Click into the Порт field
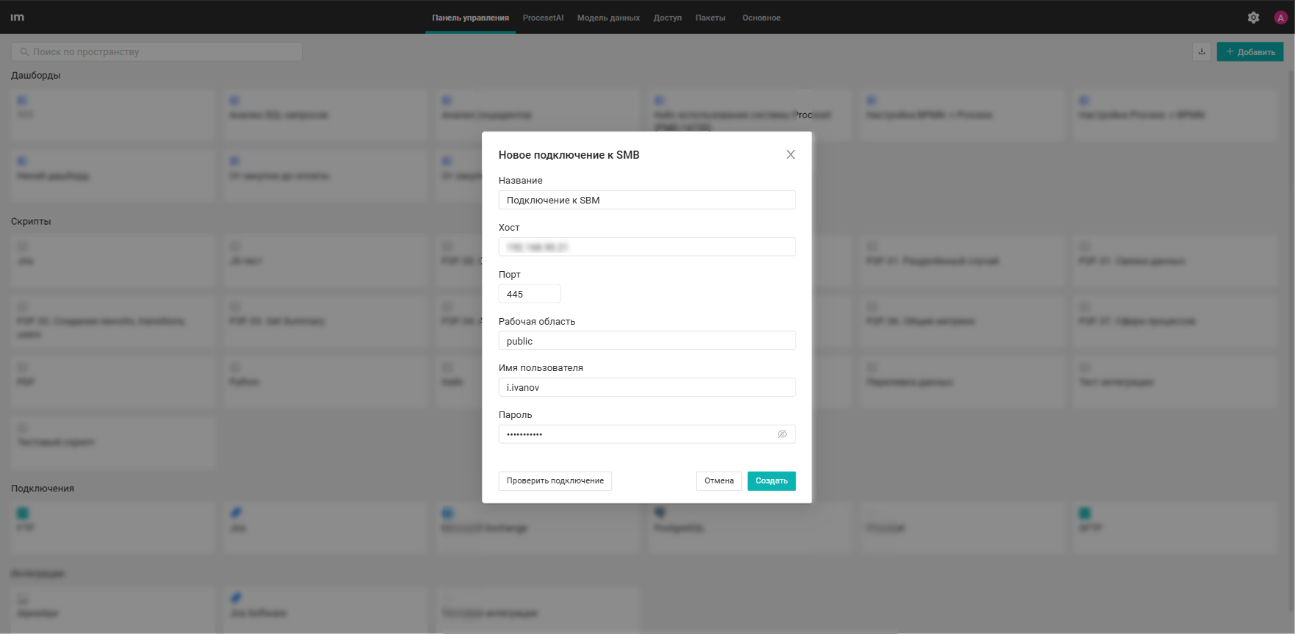The height and width of the screenshot is (634, 1295). coord(530,294)
